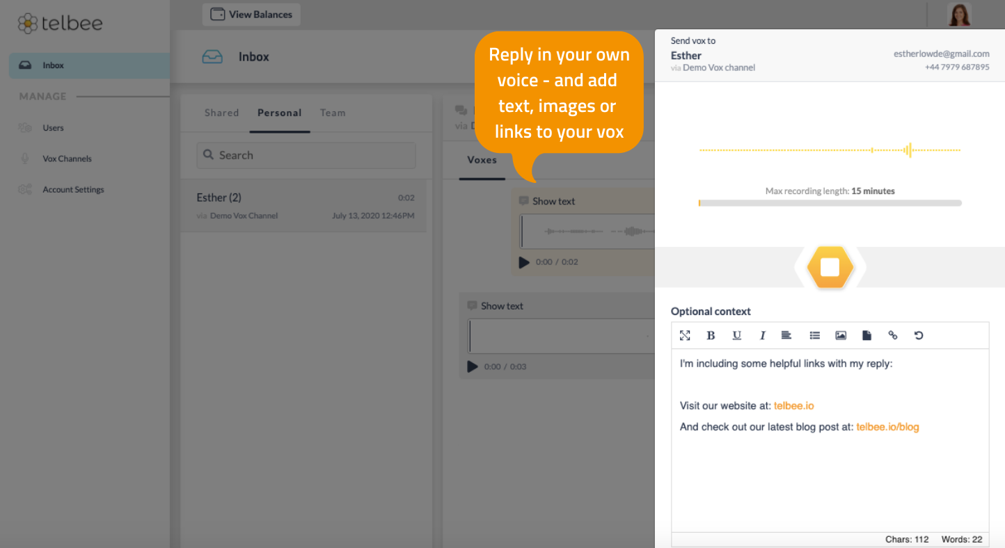Attach a file using the document icon

[x=866, y=335]
